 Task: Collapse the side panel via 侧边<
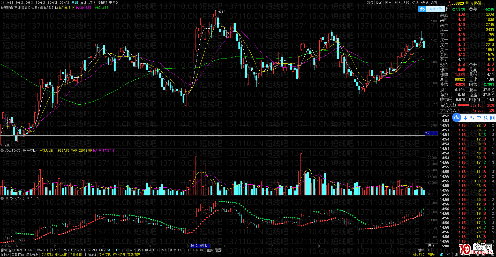[432, 255]
